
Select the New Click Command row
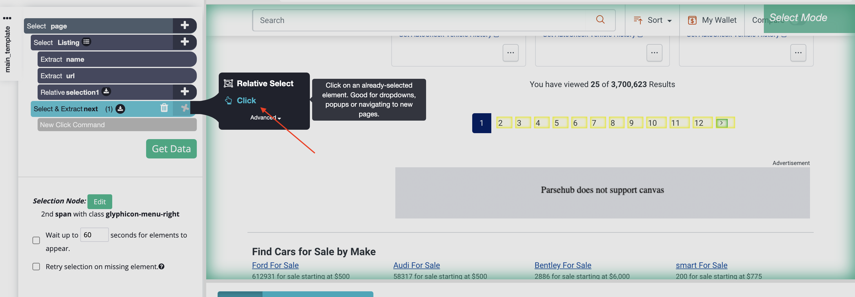click(117, 125)
